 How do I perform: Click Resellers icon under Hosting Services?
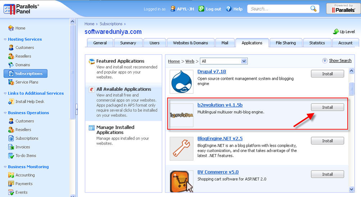(x=11, y=56)
